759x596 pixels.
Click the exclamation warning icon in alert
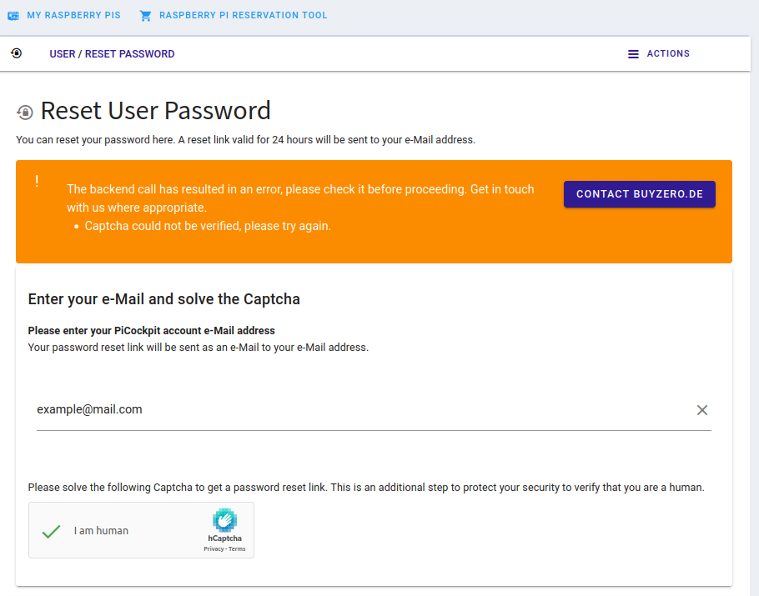click(37, 181)
